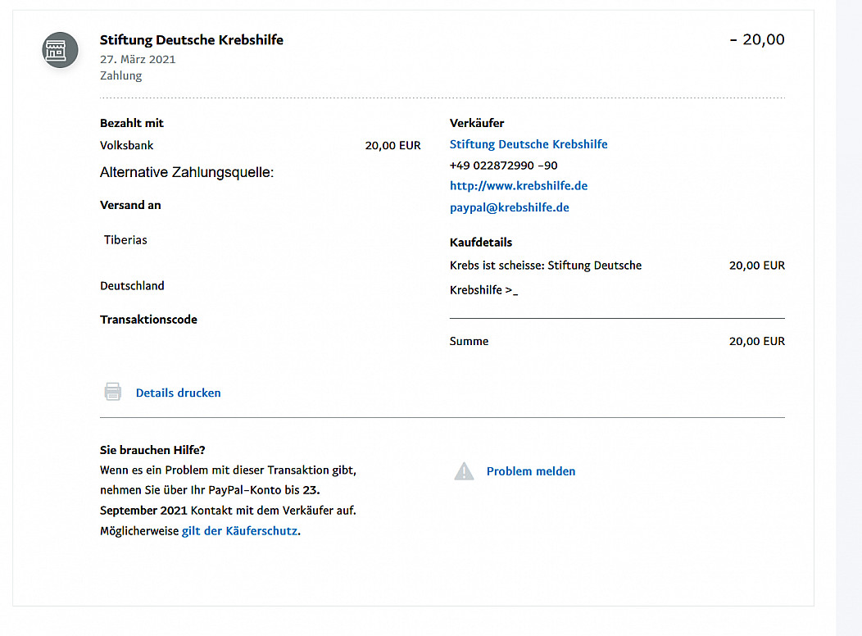Select the Volksbank payment source text
Viewport: 862px width, 636px height.
point(127,145)
